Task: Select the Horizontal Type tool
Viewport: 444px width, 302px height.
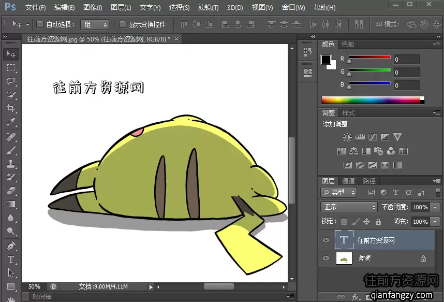Action: tap(11, 260)
